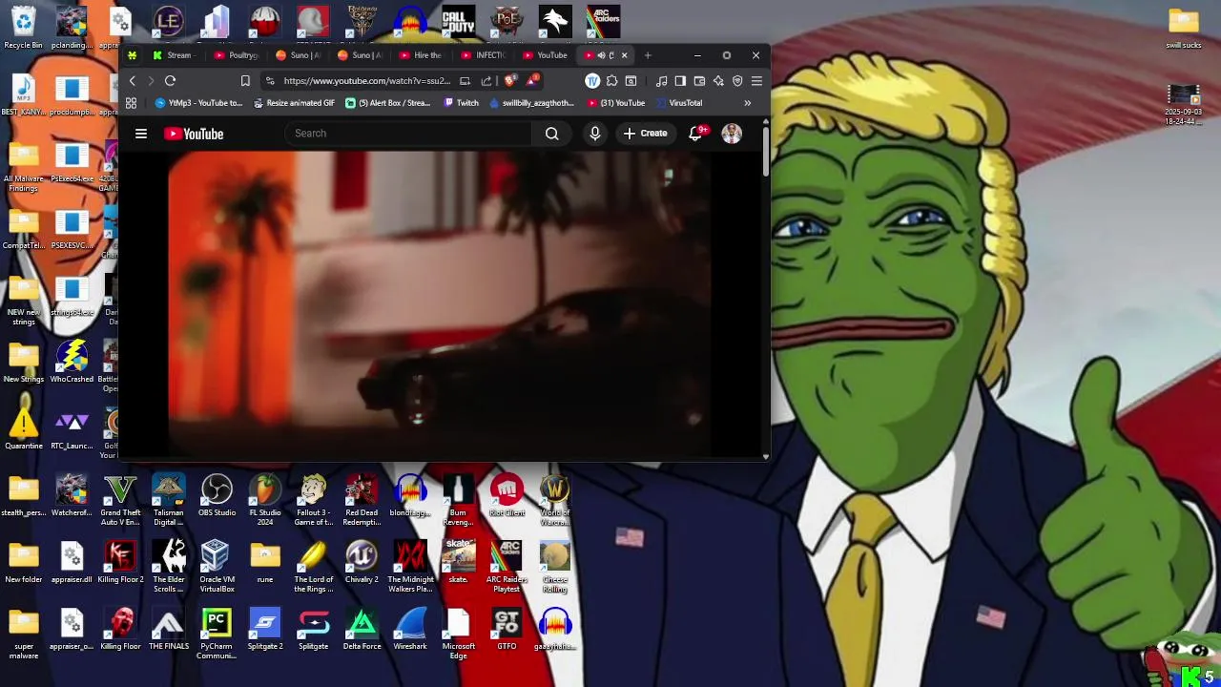Open the YouTube Create button

tap(645, 134)
